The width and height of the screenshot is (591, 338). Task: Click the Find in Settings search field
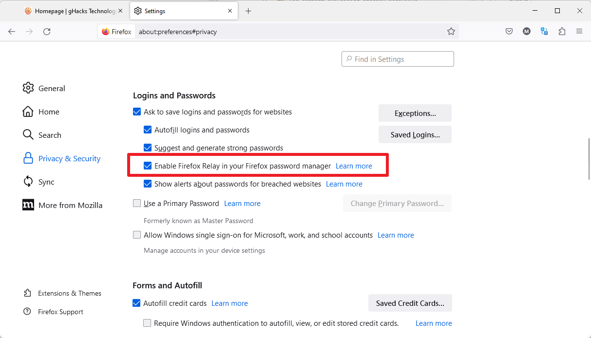398,59
